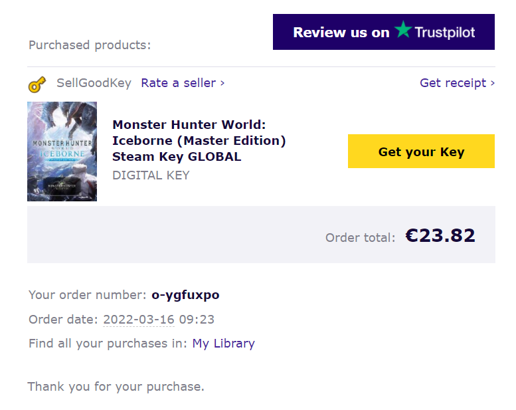Image resolution: width=516 pixels, height=410 pixels.
Task: Click the golden key seller icon
Action: pos(37,84)
